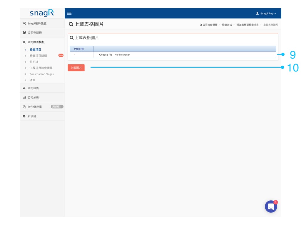The height and width of the screenshot is (225, 301).
Task: Select 檢查項目 submenu item
Action: click(35, 50)
